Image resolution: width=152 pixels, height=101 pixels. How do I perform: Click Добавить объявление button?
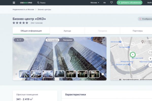tap(129, 3)
